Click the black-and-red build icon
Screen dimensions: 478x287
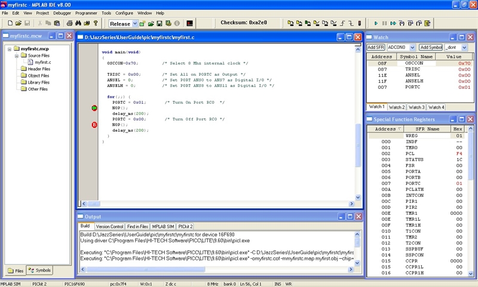pyautogui.click(x=189, y=23)
